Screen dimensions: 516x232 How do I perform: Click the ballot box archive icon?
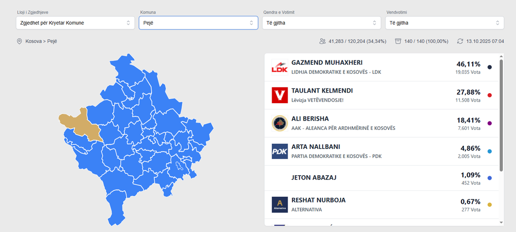coord(398,41)
